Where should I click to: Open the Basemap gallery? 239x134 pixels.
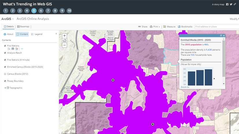[x=23, y=27]
